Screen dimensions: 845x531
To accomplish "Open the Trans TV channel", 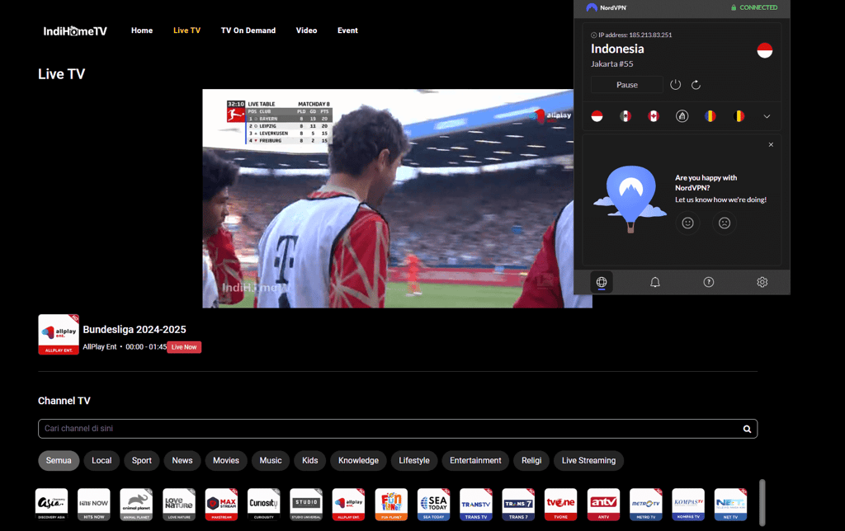I will coord(476,505).
